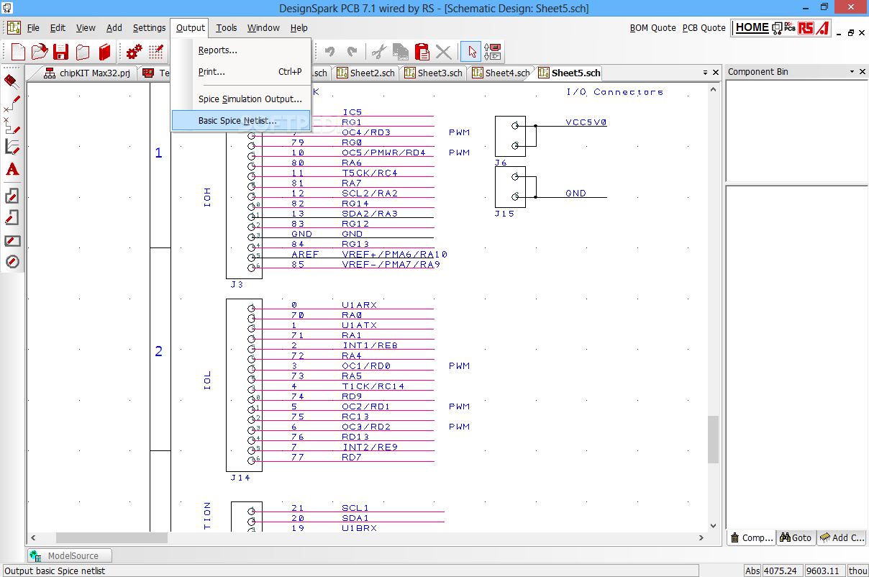Open design technology red gears icon
The image size is (869, 577).
[x=134, y=52]
